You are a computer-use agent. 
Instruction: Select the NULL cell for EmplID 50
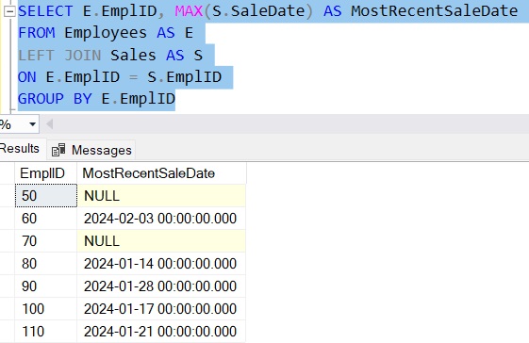click(161, 196)
